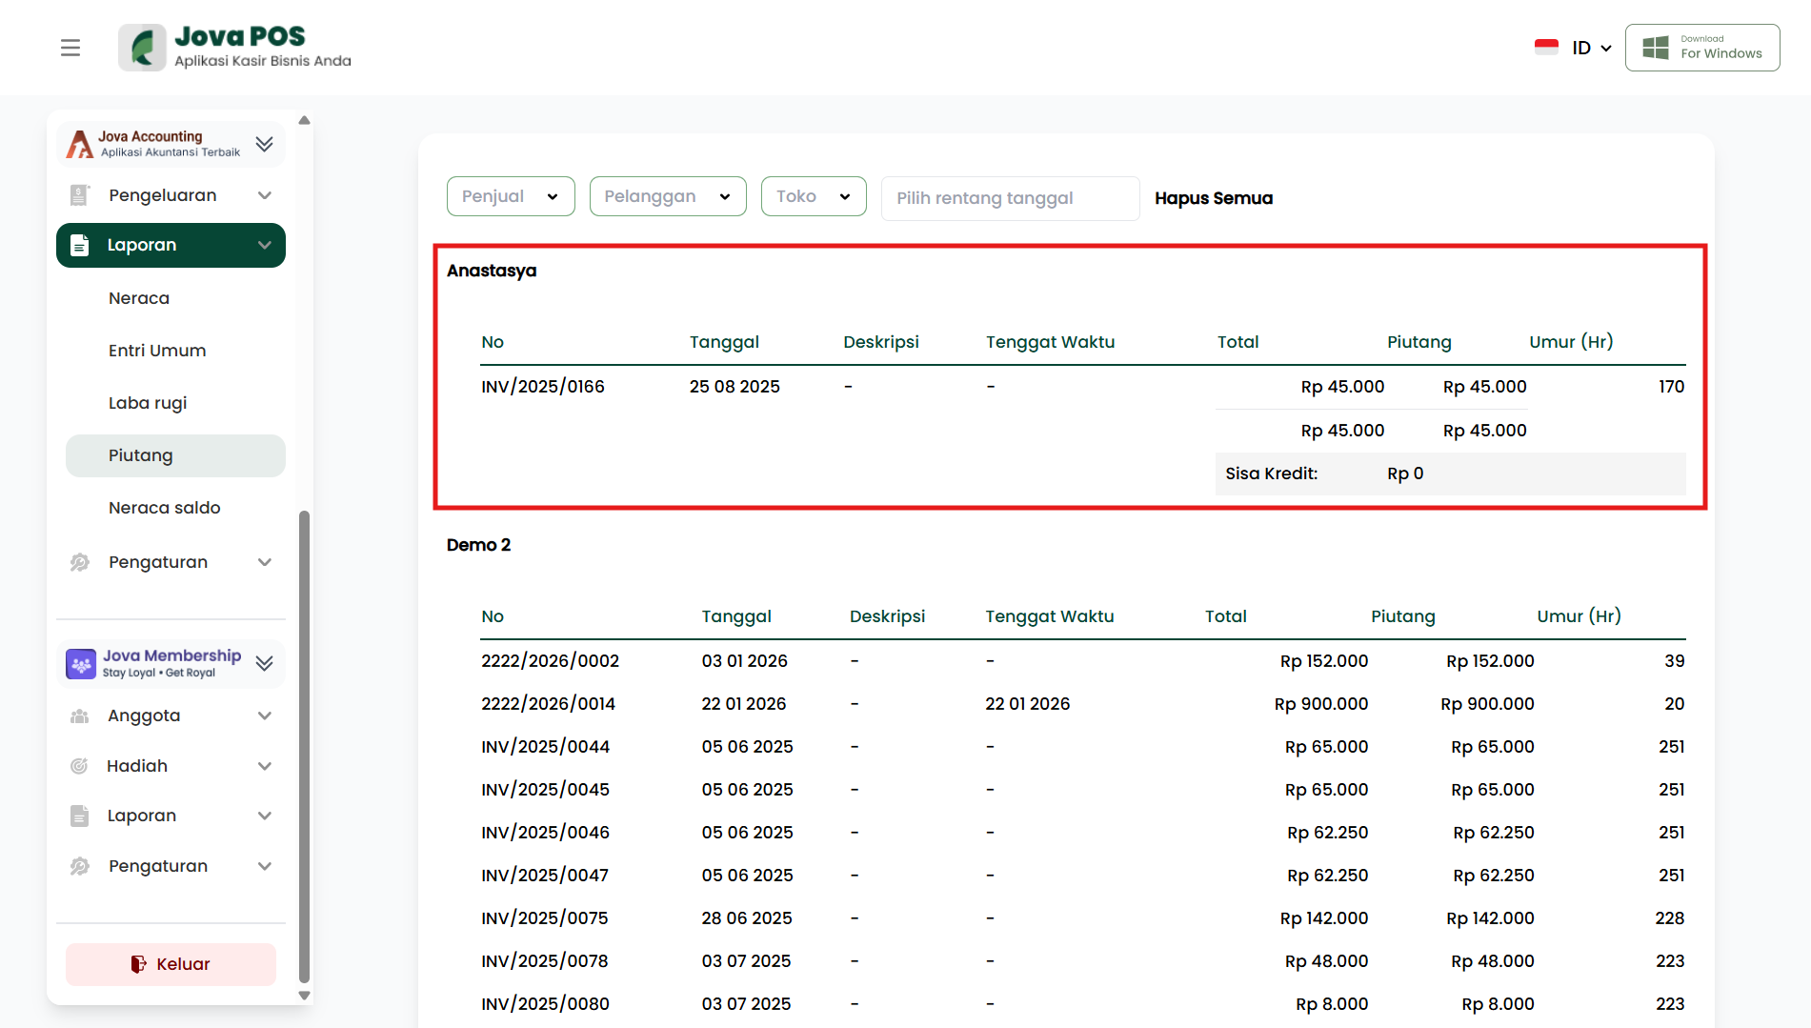1811x1028 pixels.
Task: Click the Jova Membership logo icon
Action: [81, 663]
